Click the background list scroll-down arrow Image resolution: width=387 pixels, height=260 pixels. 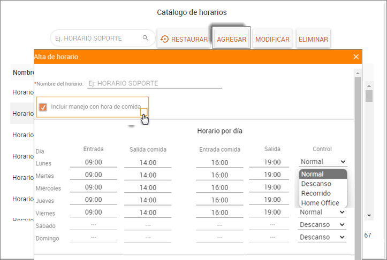(x=369, y=215)
